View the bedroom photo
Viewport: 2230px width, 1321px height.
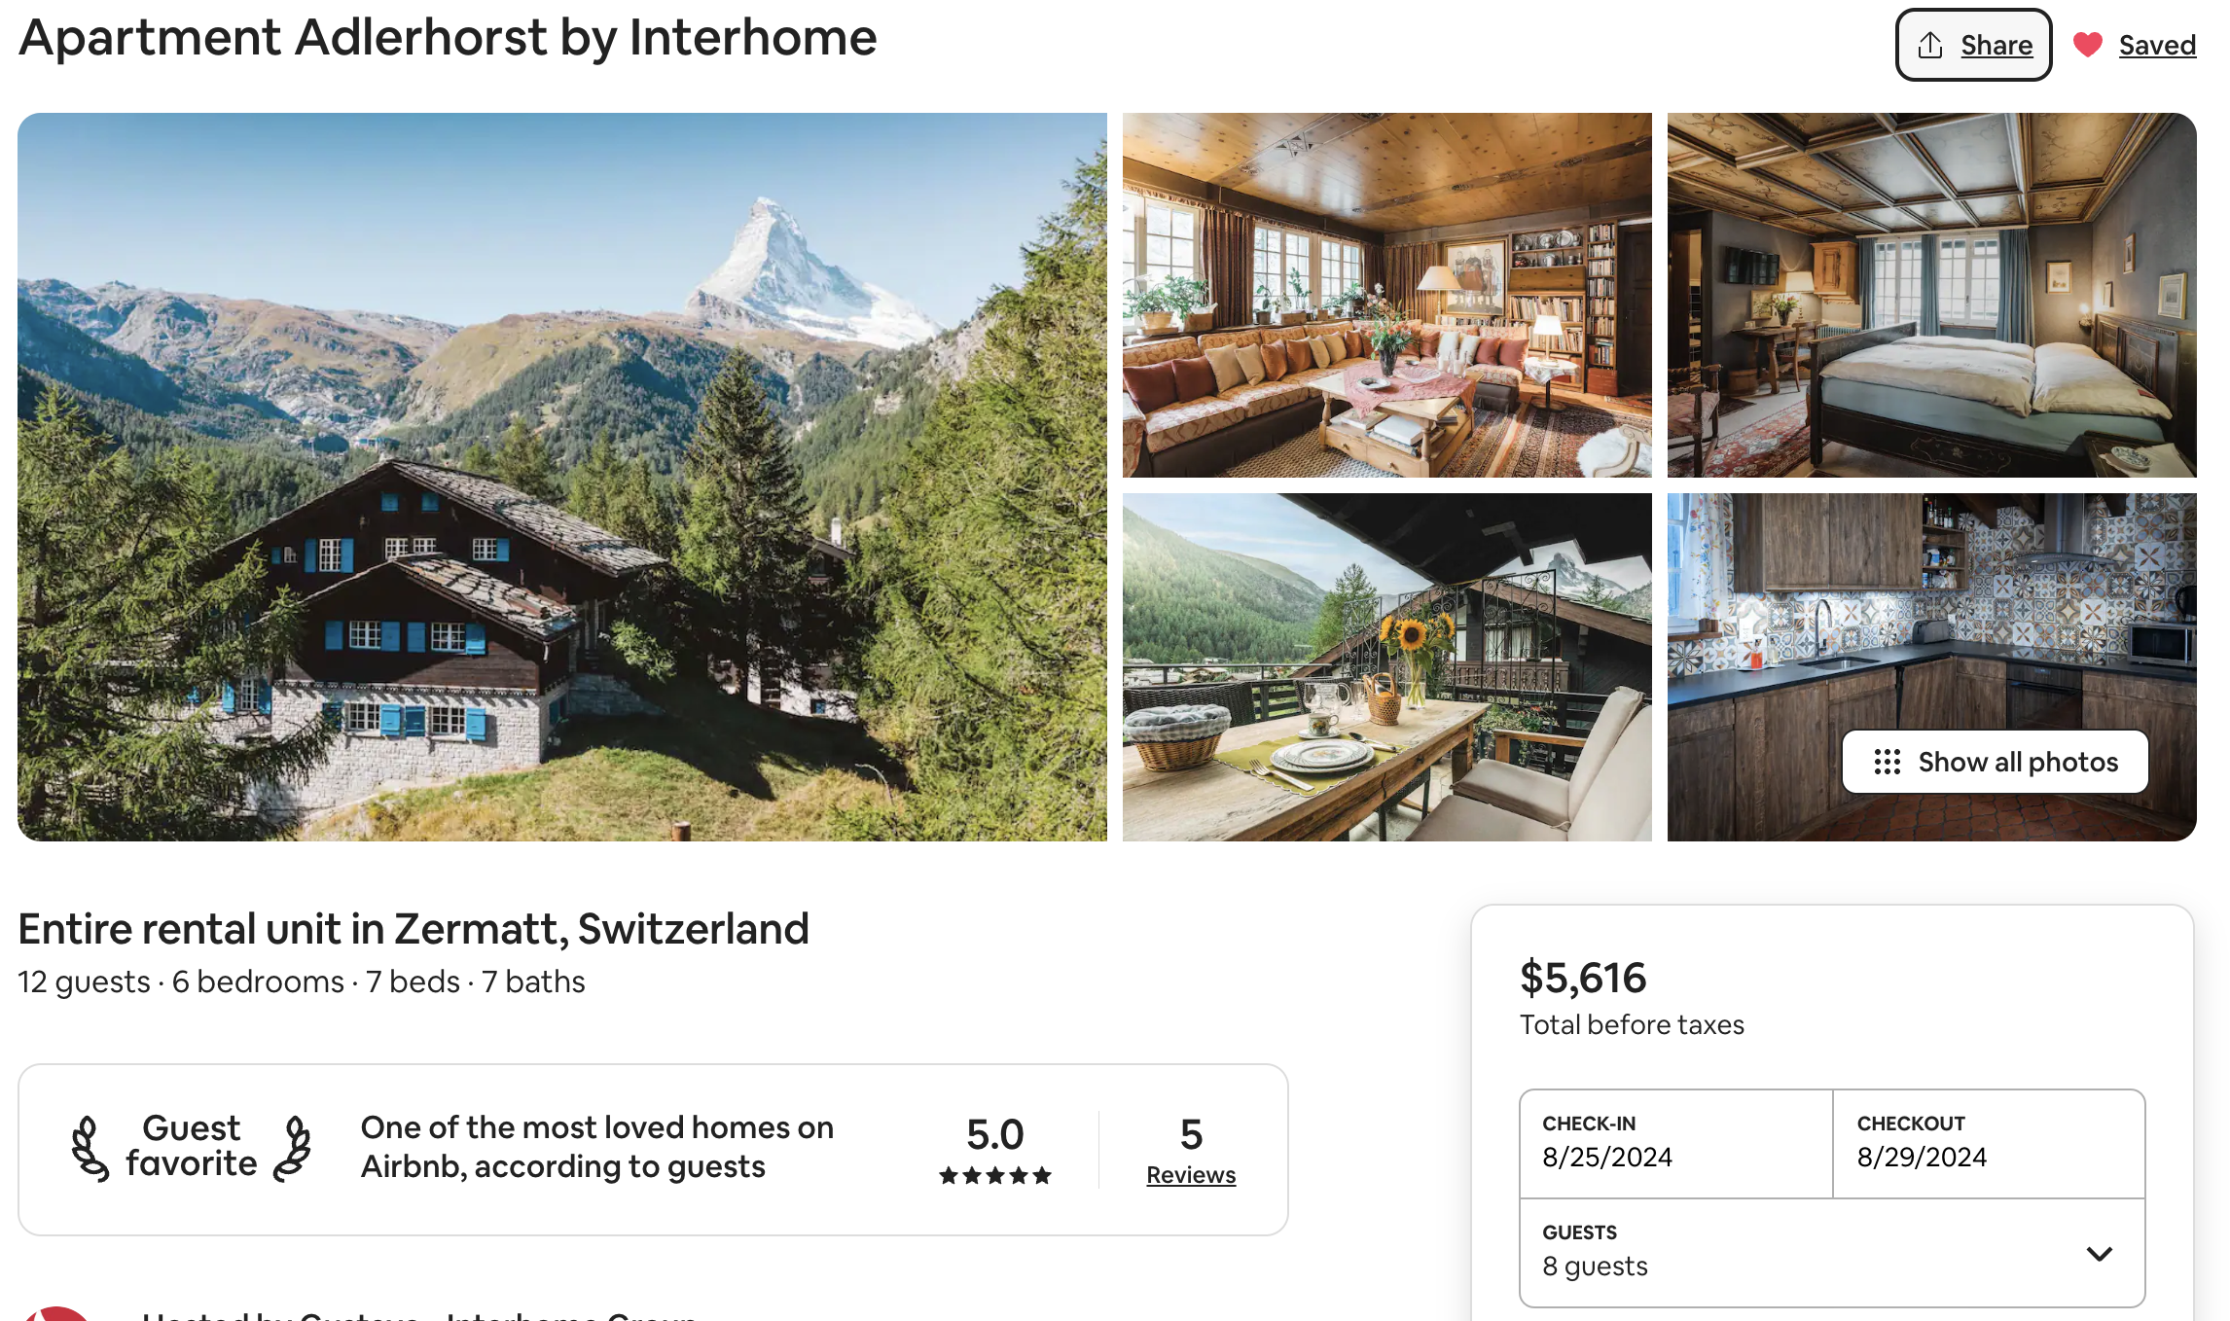[x=1931, y=295]
